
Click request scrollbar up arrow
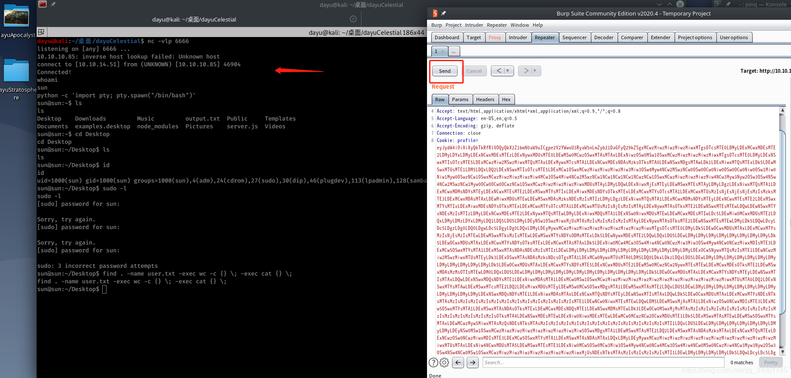pyautogui.click(x=782, y=110)
